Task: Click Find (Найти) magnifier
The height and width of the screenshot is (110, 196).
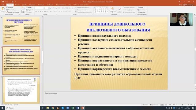Action: 140,7
